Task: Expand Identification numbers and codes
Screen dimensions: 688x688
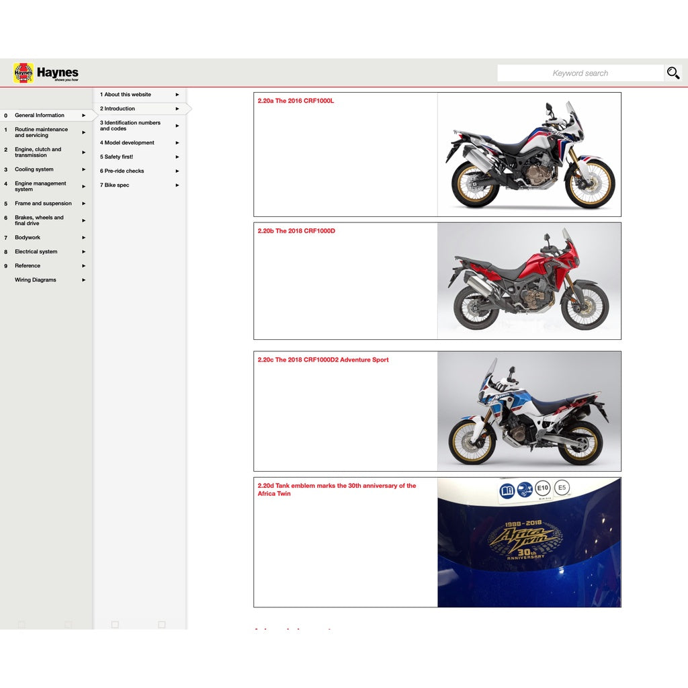Action: [x=177, y=125]
